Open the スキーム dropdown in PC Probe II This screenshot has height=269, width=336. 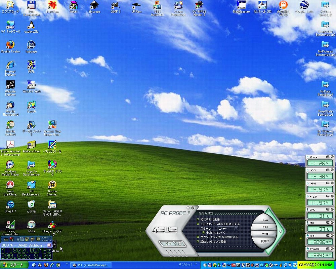tap(236, 228)
